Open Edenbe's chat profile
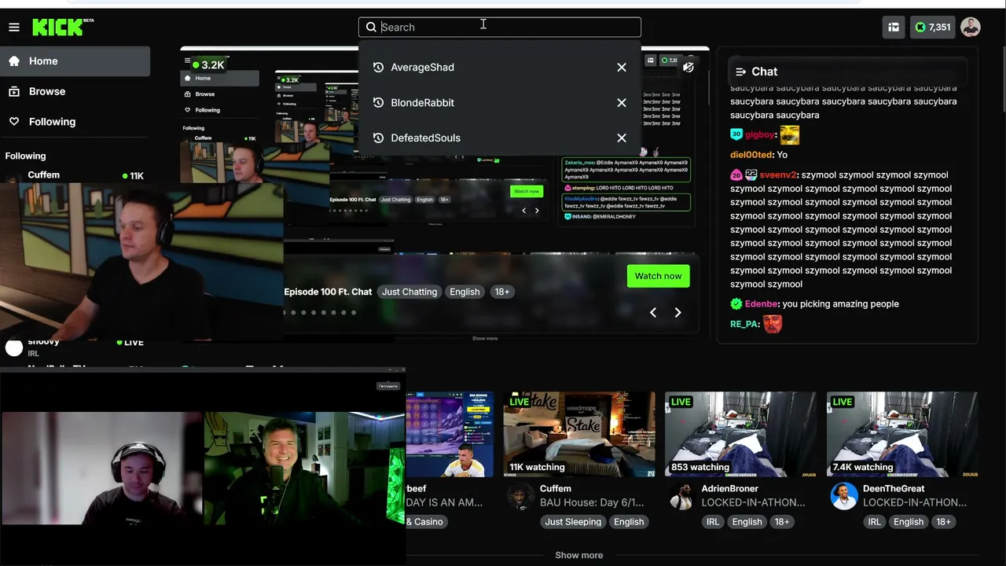The image size is (1006, 566). pyautogui.click(x=762, y=304)
